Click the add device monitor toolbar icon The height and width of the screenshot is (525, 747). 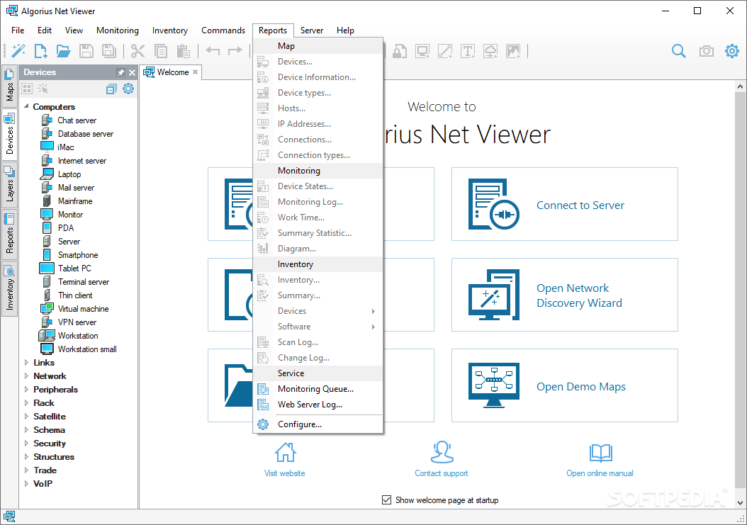422,51
